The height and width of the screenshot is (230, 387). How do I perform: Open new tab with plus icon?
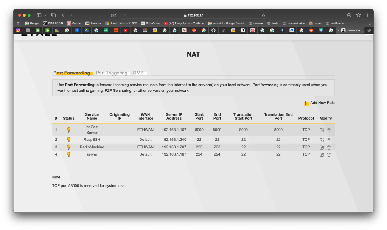click(367, 15)
